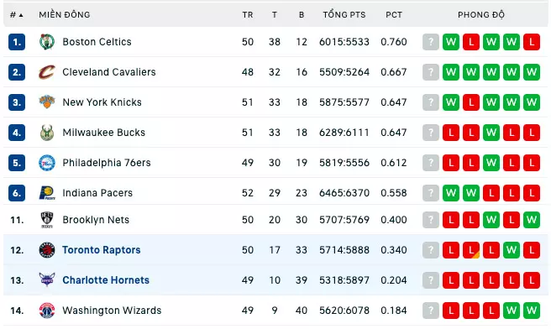
Task: Sort table by the # rank arrow
Action: click(16, 15)
